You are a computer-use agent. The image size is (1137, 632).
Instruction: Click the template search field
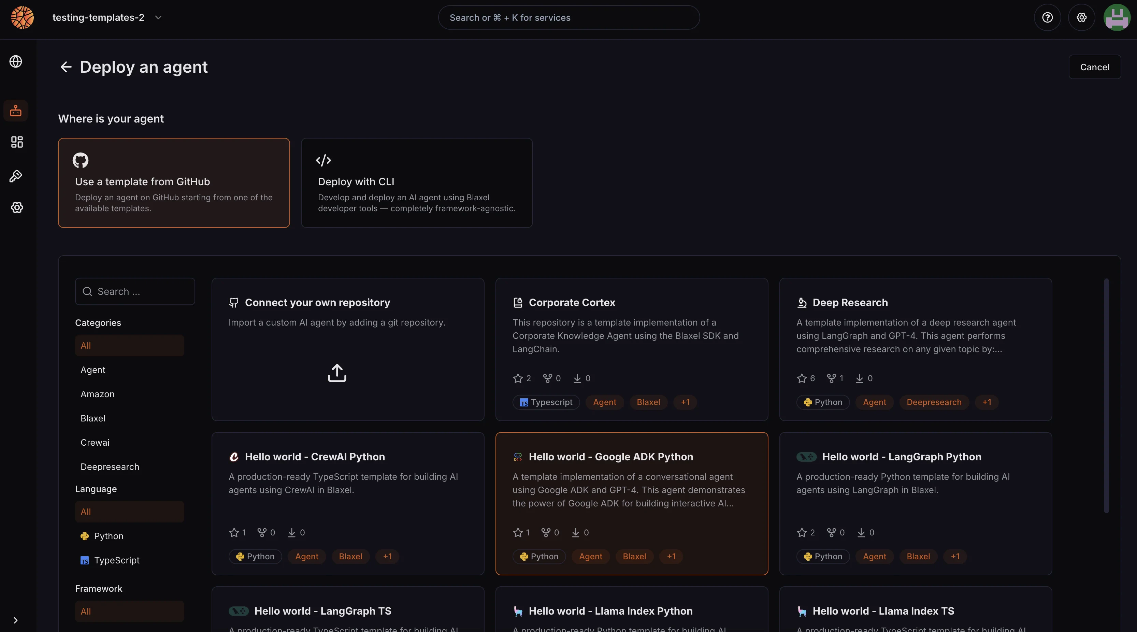pos(135,291)
